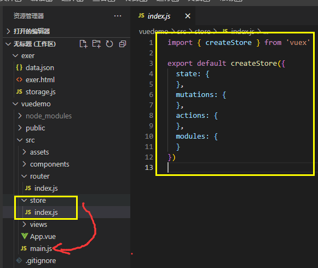Click the JS icon on index.js tab
318x268 pixels.
pos(141,15)
